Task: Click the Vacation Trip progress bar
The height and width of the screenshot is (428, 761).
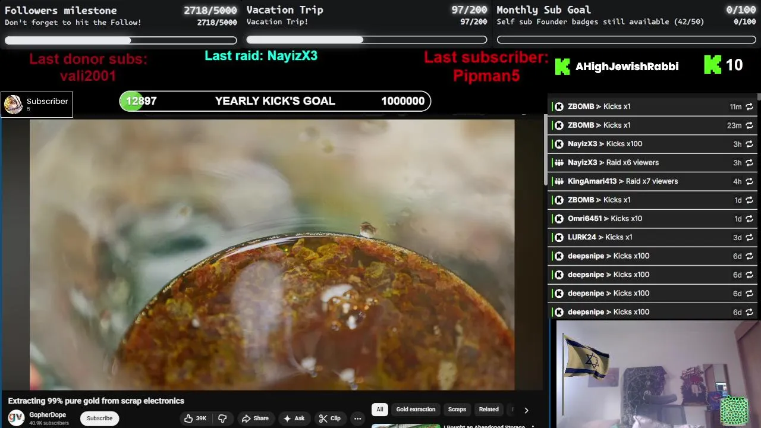Action: pyautogui.click(x=367, y=40)
